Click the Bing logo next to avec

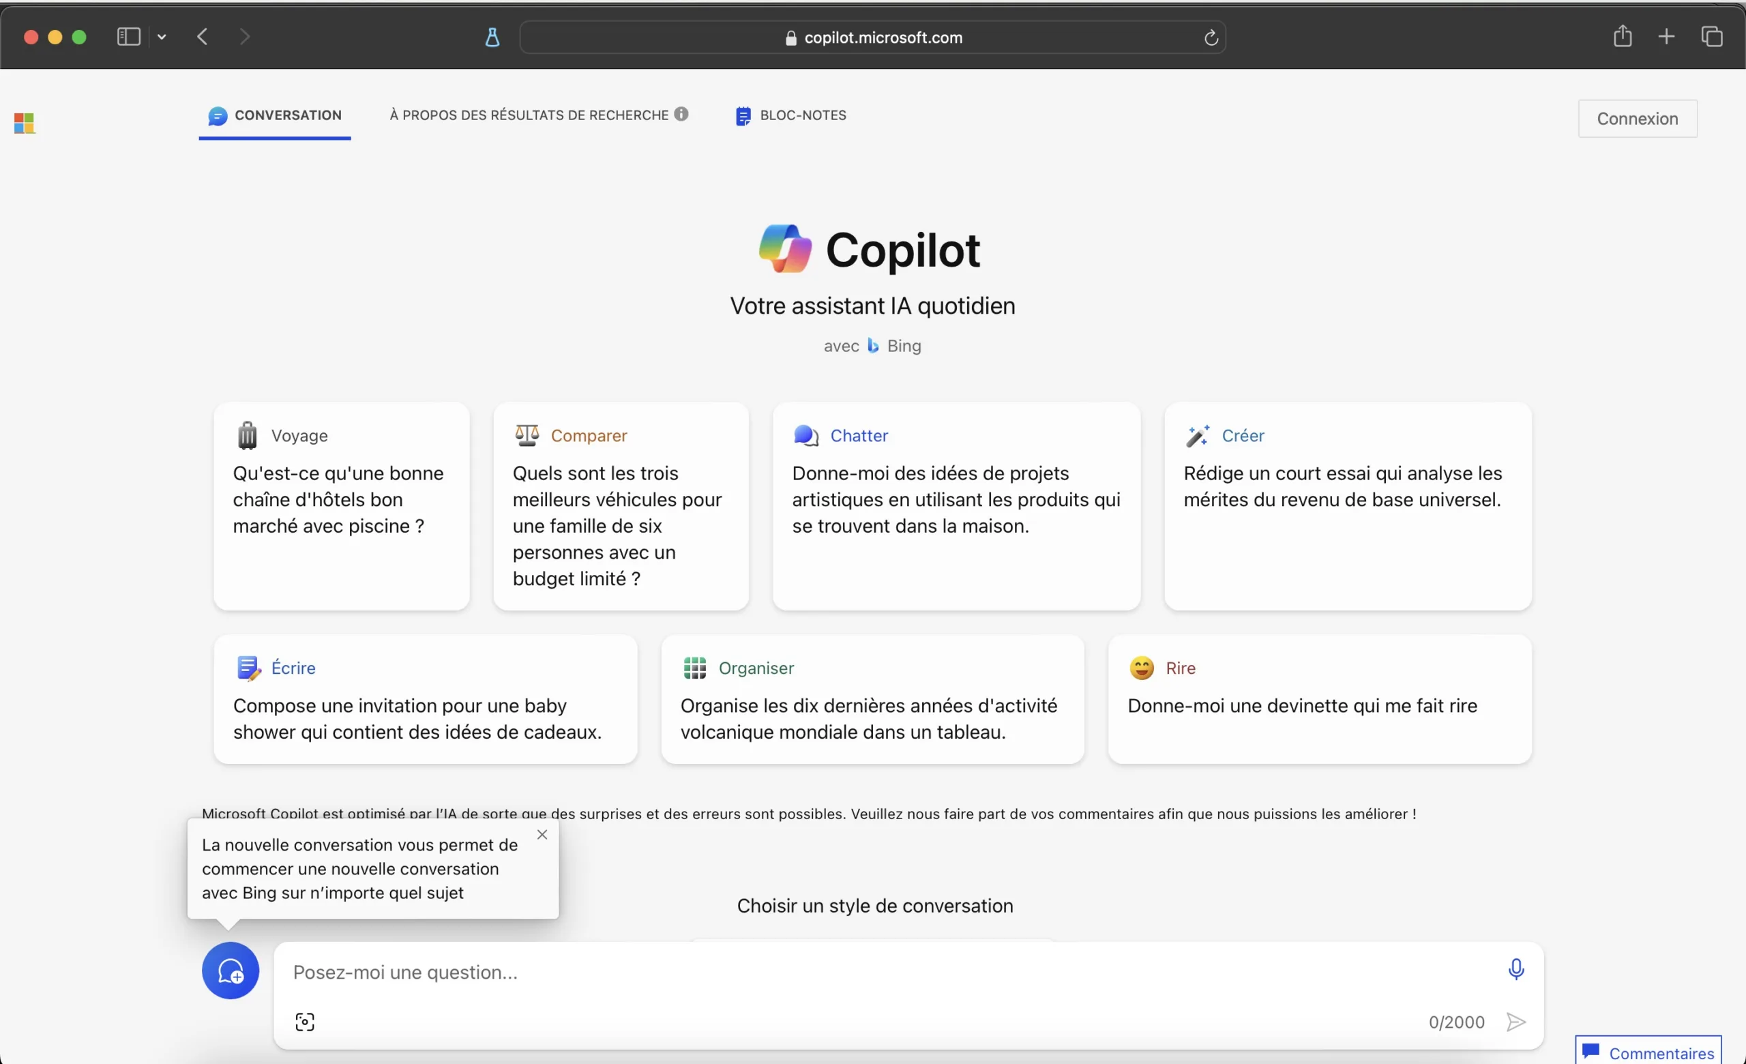(x=873, y=346)
